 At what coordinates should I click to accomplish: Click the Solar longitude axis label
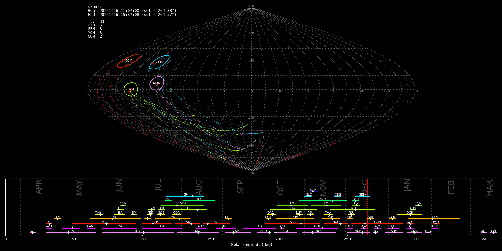tap(252, 245)
